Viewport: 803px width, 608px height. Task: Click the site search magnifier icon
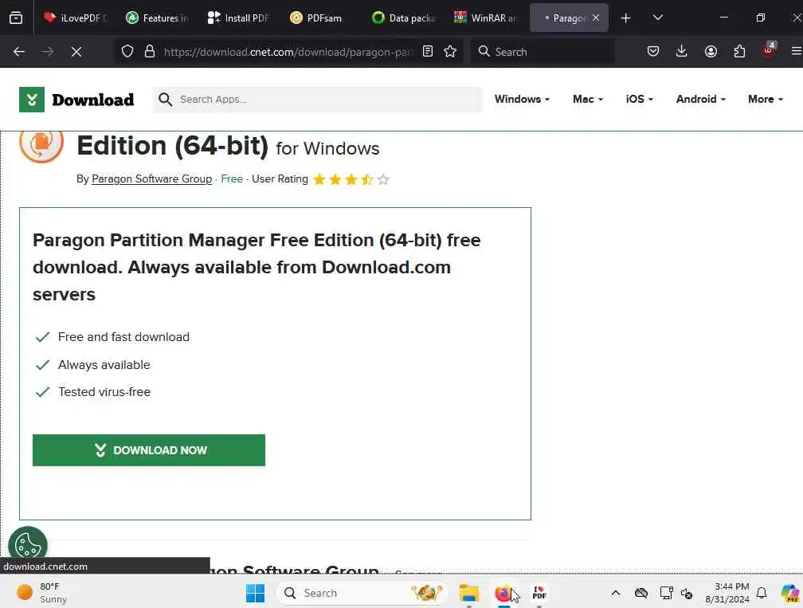point(165,100)
